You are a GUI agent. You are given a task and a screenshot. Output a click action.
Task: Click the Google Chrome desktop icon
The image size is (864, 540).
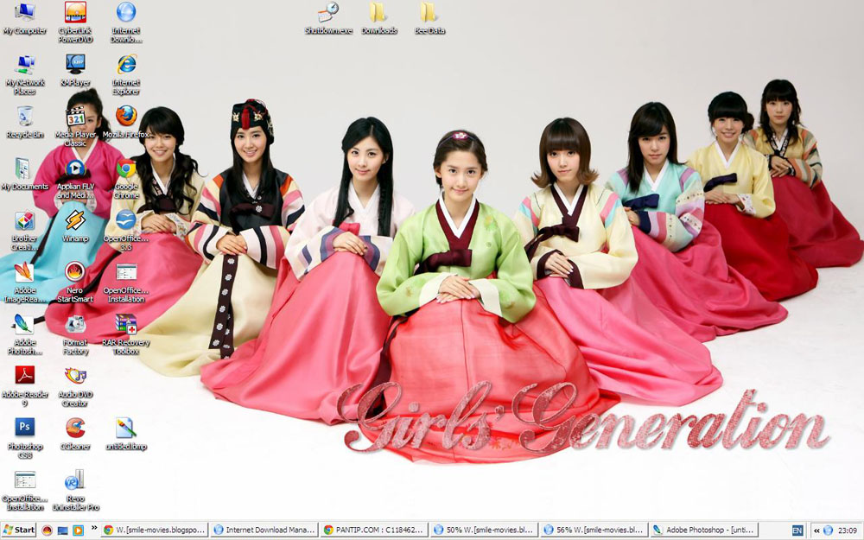(x=126, y=179)
